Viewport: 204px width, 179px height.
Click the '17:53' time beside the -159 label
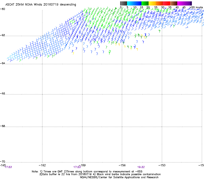(77, 167)
